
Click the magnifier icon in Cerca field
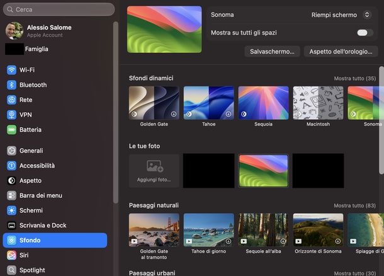[10, 9]
